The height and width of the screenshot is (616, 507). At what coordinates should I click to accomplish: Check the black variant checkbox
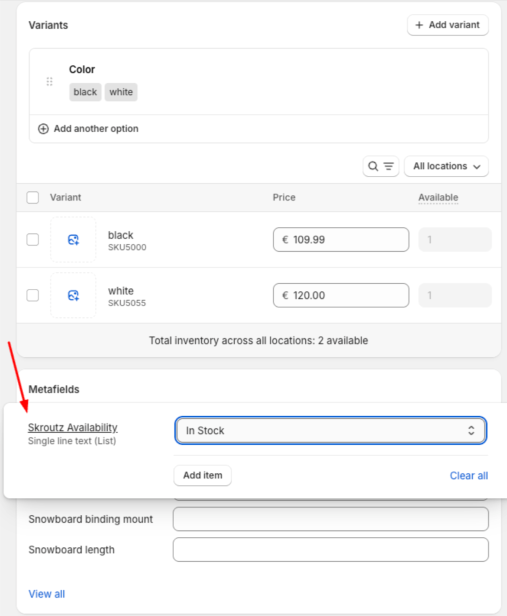click(x=33, y=240)
